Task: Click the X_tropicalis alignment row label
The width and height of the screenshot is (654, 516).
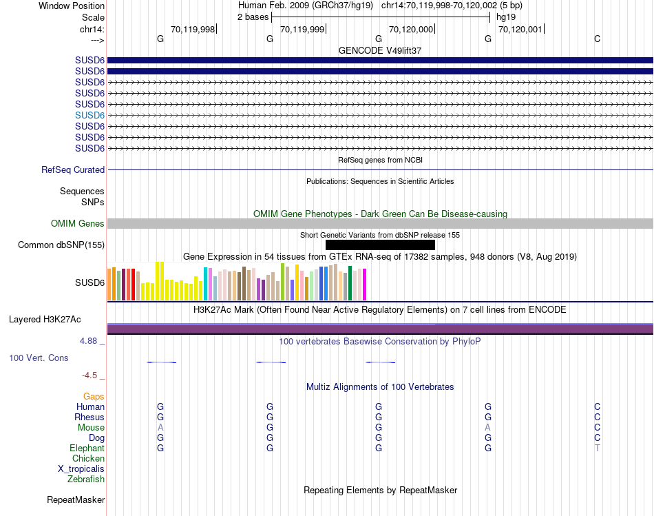Action: [81, 469]
